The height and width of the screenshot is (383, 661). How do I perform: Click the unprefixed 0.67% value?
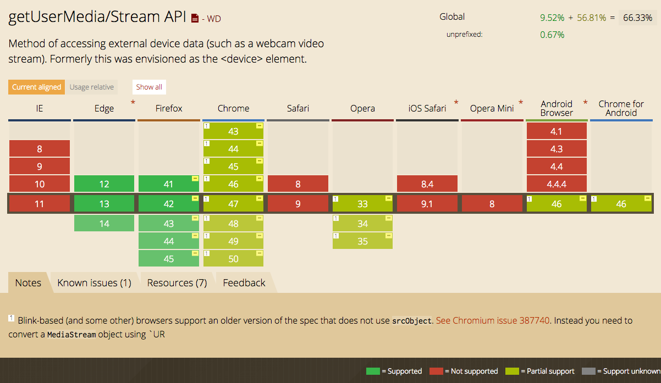(552, 35)
